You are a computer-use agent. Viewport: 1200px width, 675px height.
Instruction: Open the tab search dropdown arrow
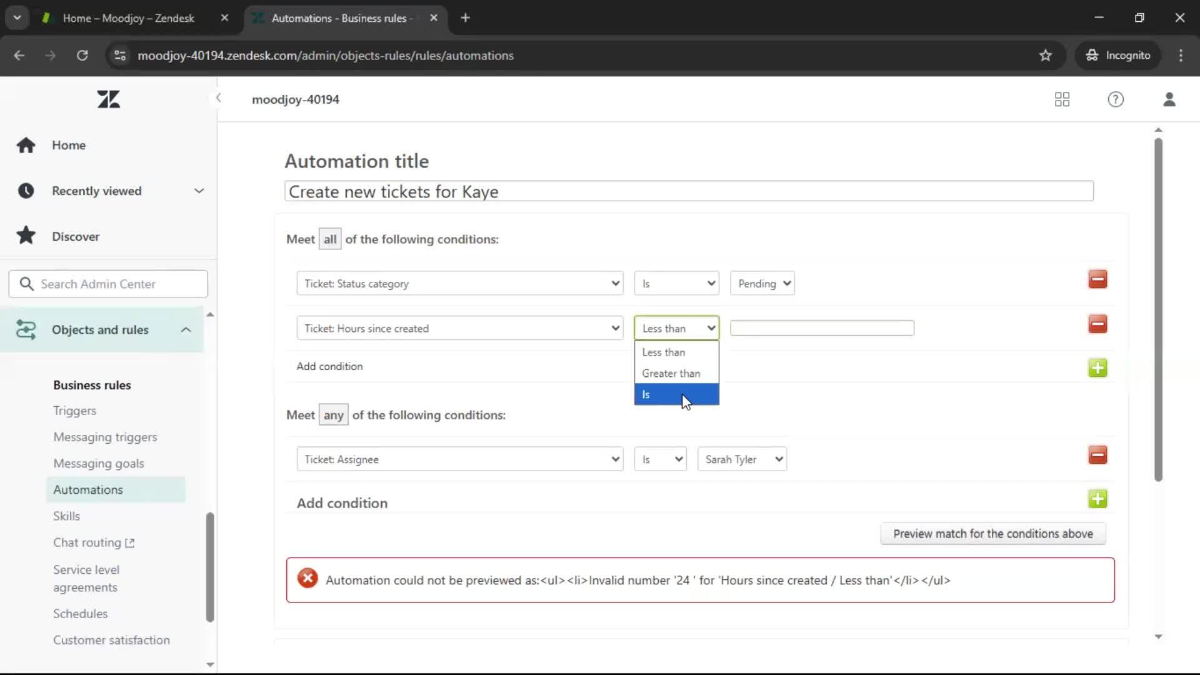pyautogui.click(x=17, y=18)
